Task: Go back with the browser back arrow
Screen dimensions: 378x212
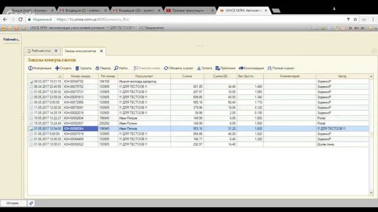Action: pyautogui.click(x=5, y=19)
